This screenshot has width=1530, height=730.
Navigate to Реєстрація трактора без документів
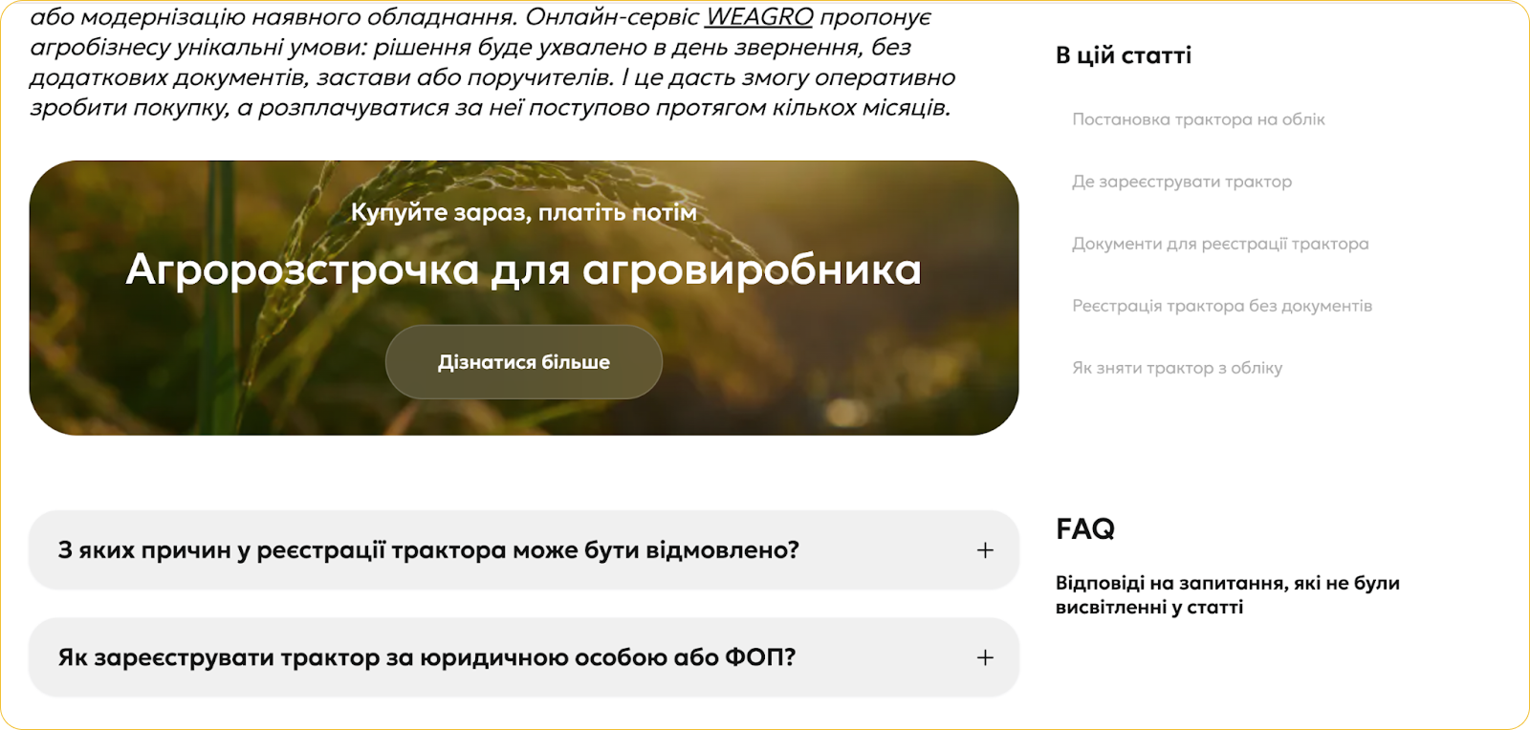(x=1222, y=306)
